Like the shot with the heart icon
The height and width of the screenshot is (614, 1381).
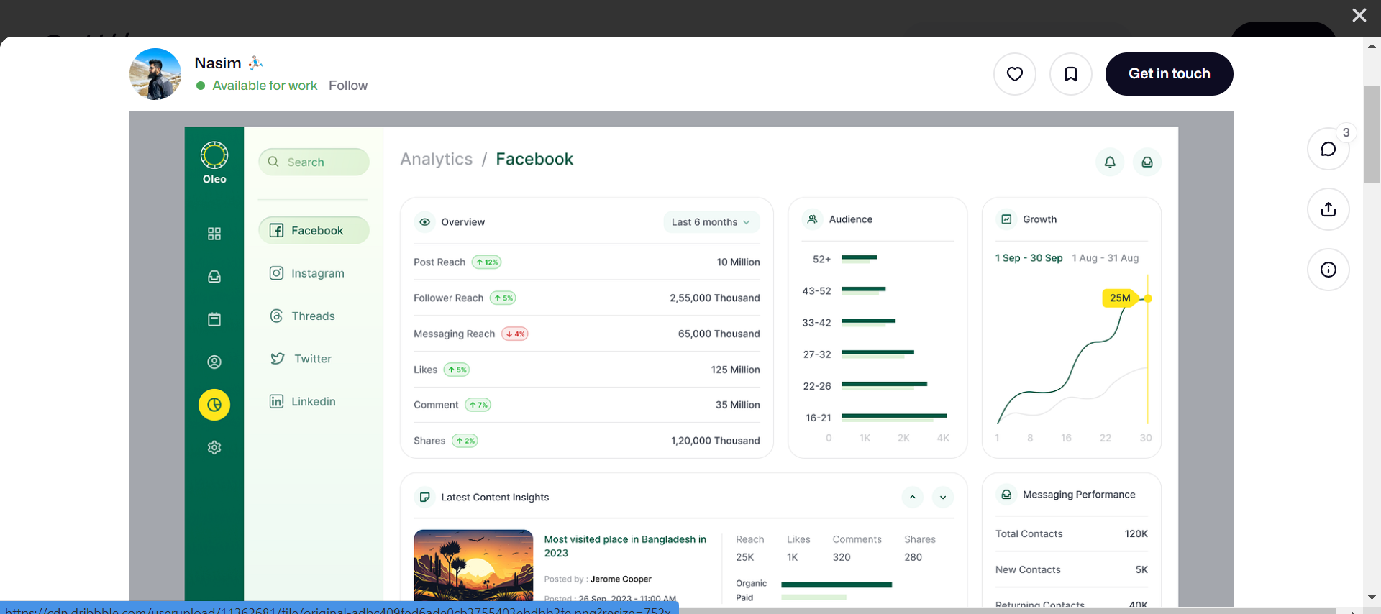point(1014,74)
